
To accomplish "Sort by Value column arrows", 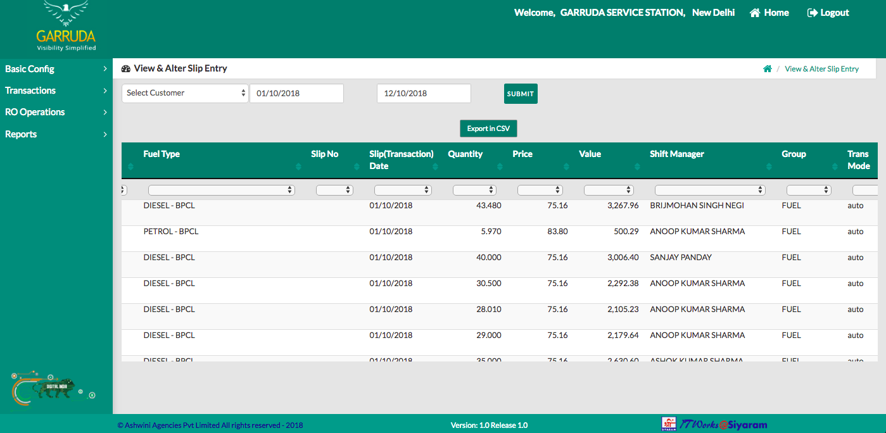I will pyautogui.click(x=638, y=166).
